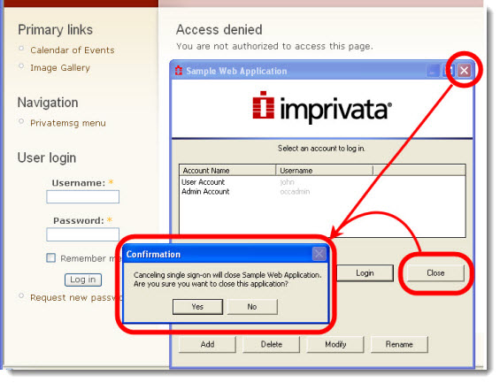Click the Add account button

[207, 344]
